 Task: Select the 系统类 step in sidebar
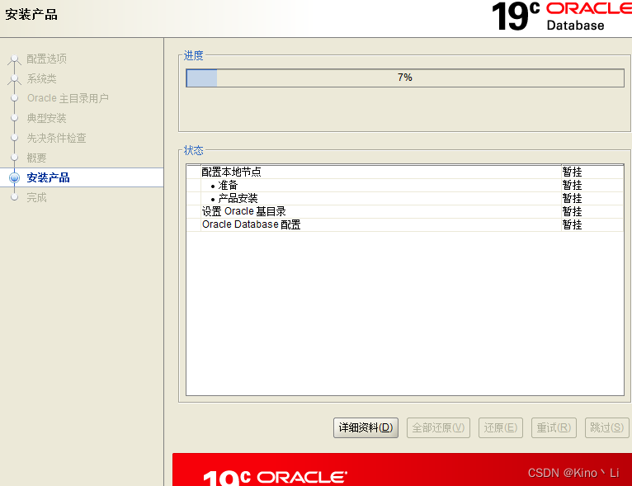point(41,78)
